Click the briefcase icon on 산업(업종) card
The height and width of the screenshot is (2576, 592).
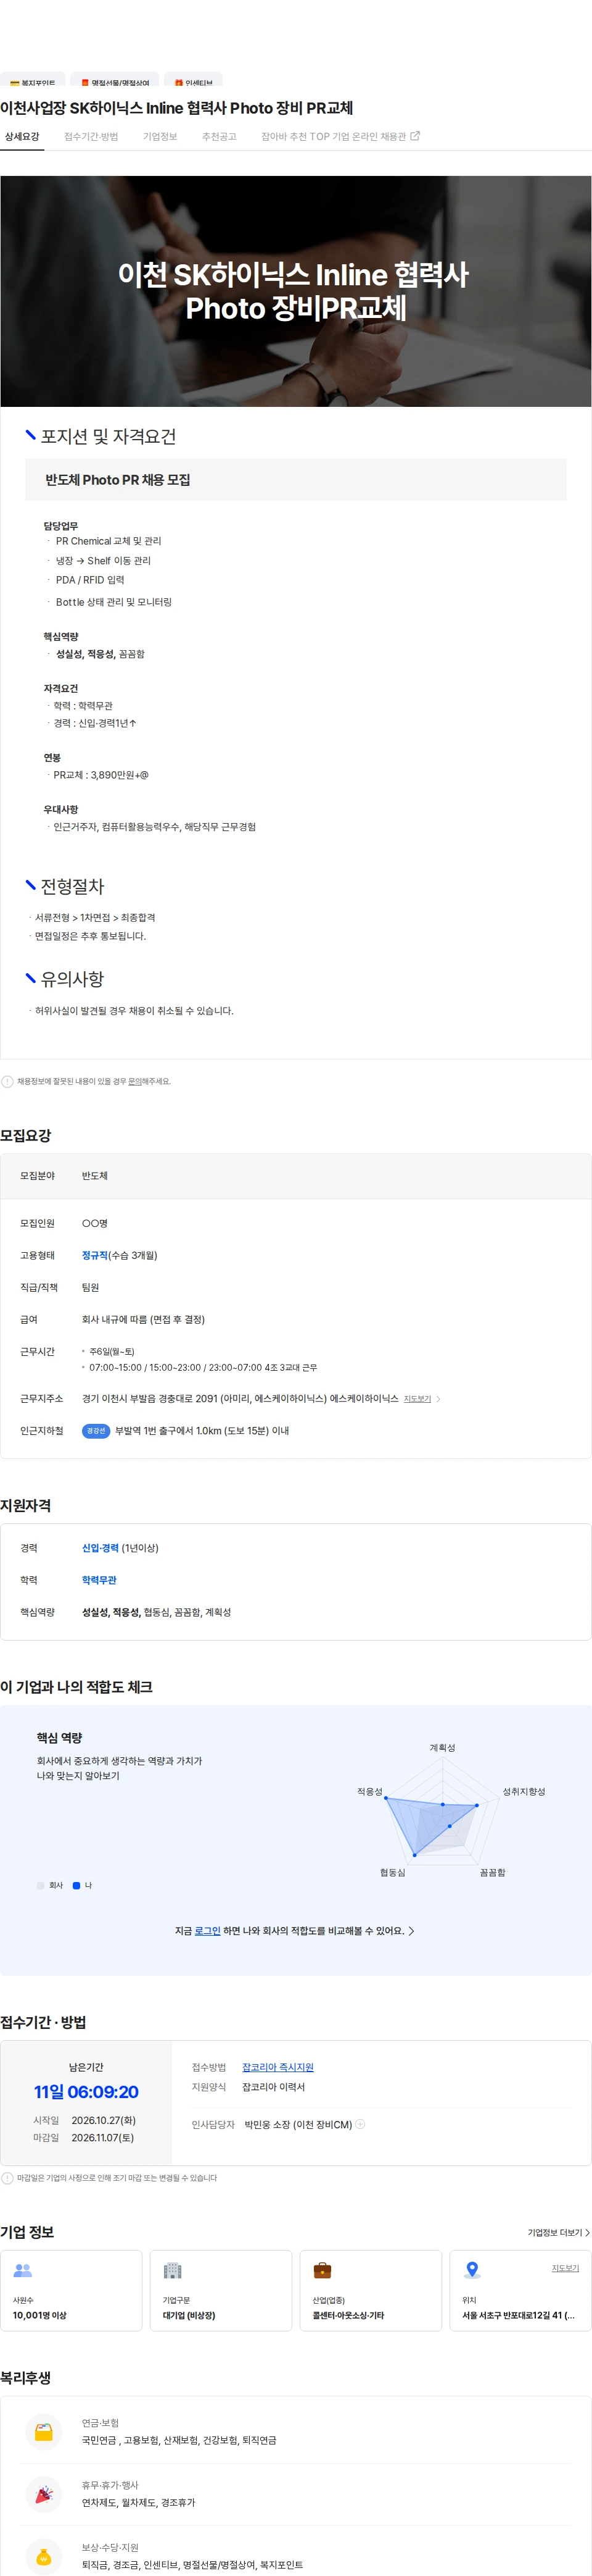321,2270
